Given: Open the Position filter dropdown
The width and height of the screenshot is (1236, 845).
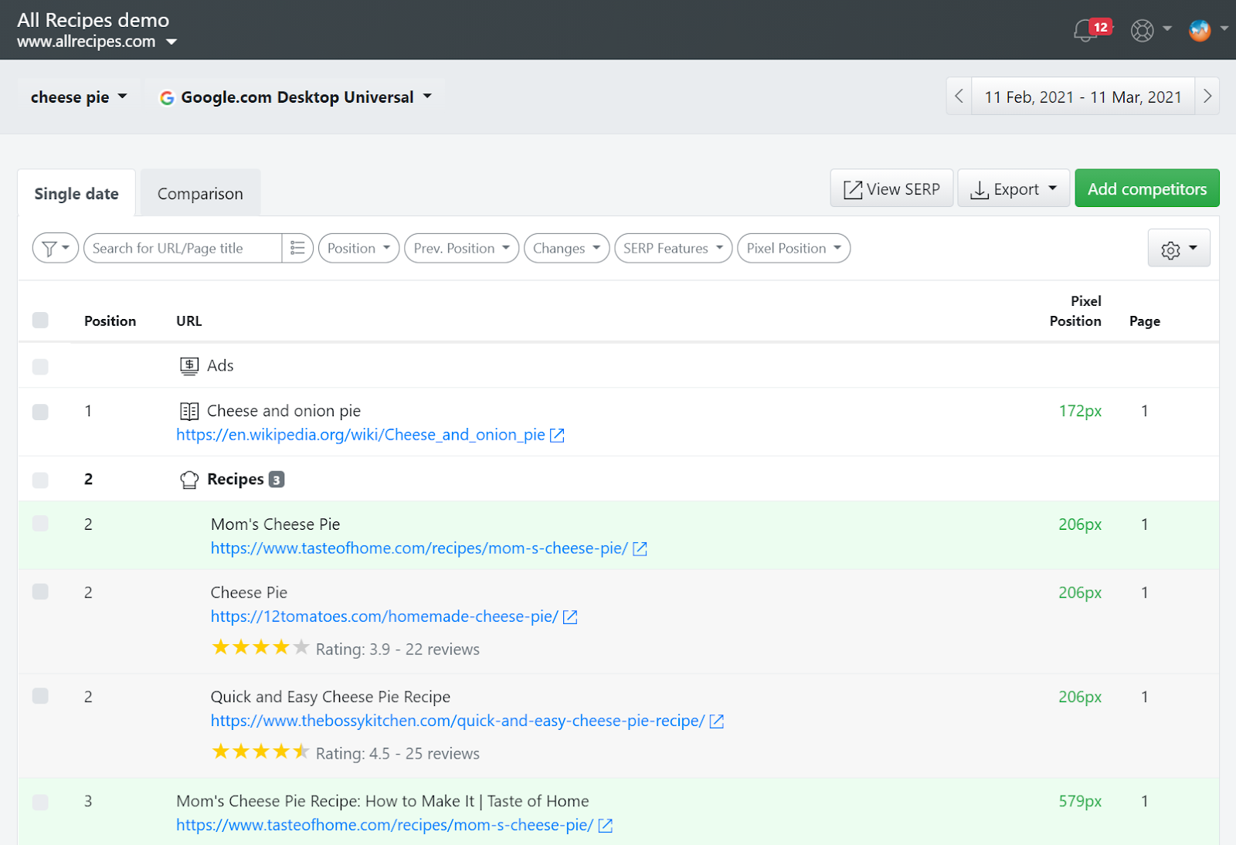Looking at the screenshot, I should 358,248.
